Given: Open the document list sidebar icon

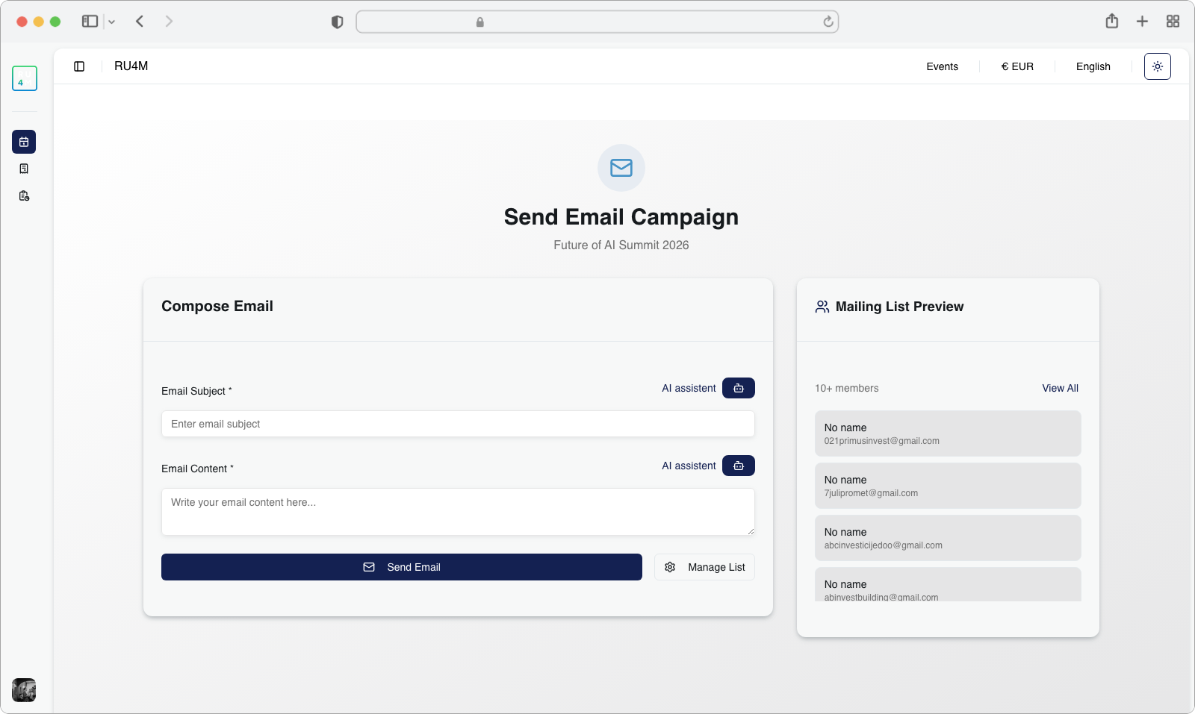Looking at the screenshot, I should pos(24,169).
